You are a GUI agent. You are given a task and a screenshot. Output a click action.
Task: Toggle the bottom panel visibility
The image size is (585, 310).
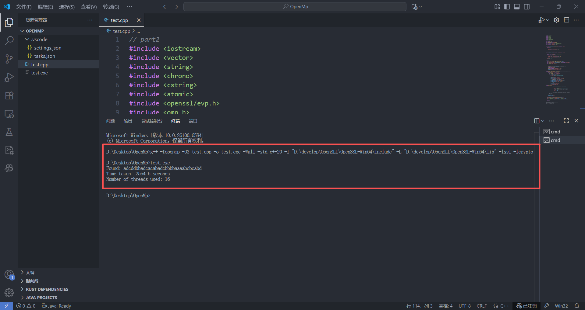point(517,7)
